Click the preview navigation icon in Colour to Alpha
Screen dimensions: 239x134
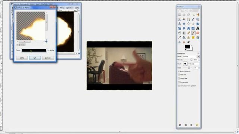point(46,41)
